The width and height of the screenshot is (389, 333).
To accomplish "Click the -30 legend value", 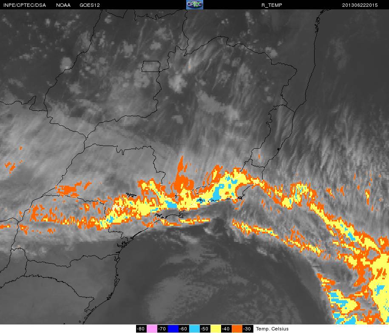I will pyautogui.click(x=247, y=329).
